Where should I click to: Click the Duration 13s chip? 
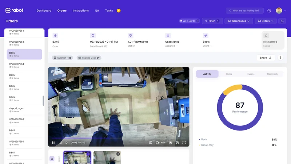(x=62, y=58)
